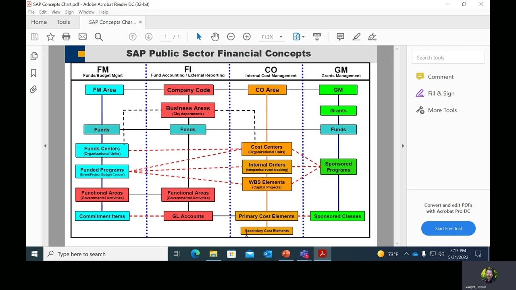Click 'WBS Elements' box in chart
Screen dimensions: 516x290
coord(267,184)
